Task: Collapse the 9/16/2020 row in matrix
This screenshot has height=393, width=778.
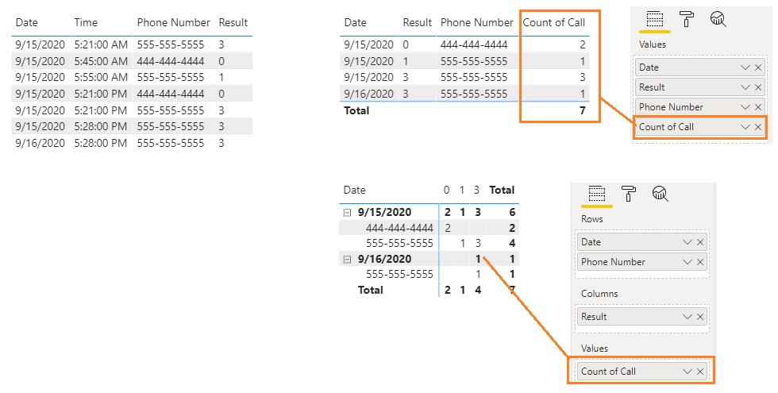Action: (x=348, y=259)
